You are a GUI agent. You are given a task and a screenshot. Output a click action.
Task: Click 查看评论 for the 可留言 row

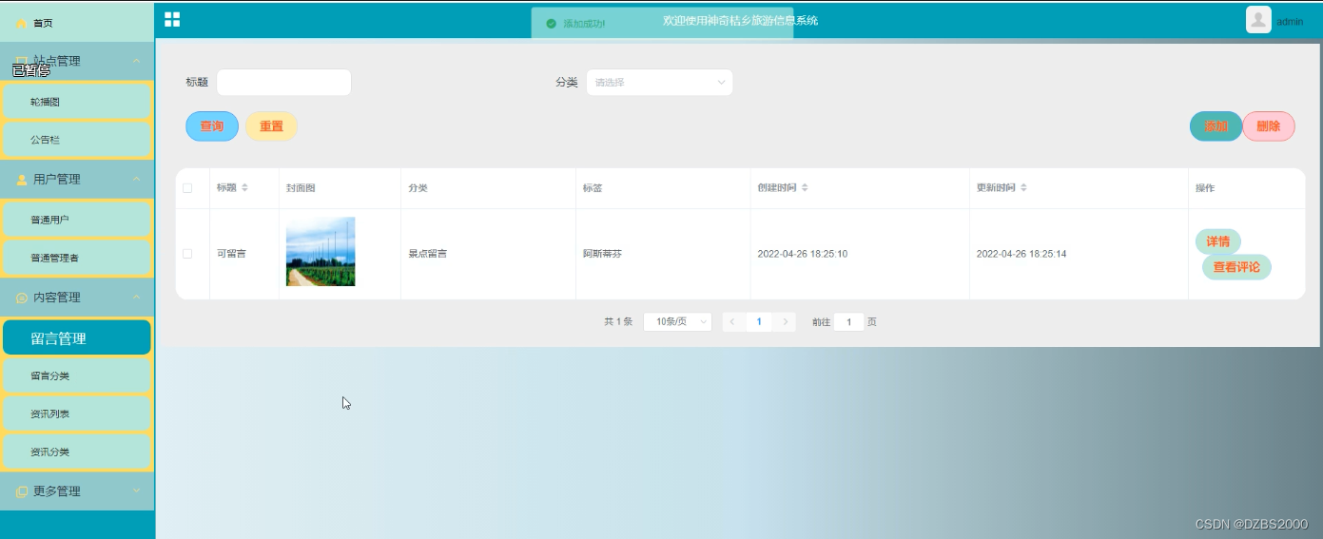coord(1236,267)
